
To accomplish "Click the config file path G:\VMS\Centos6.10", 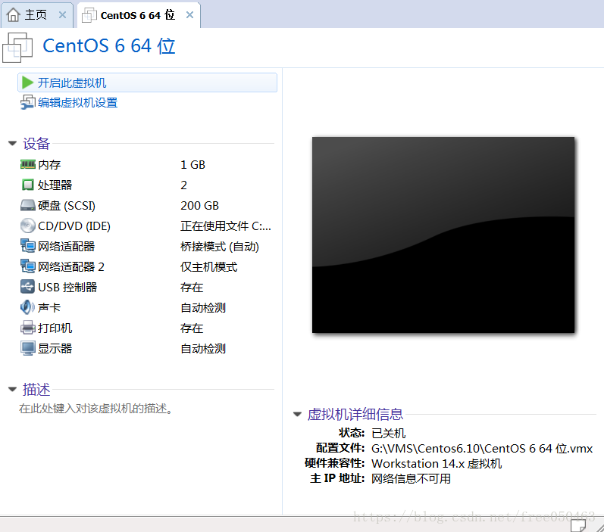I will 482,448.
